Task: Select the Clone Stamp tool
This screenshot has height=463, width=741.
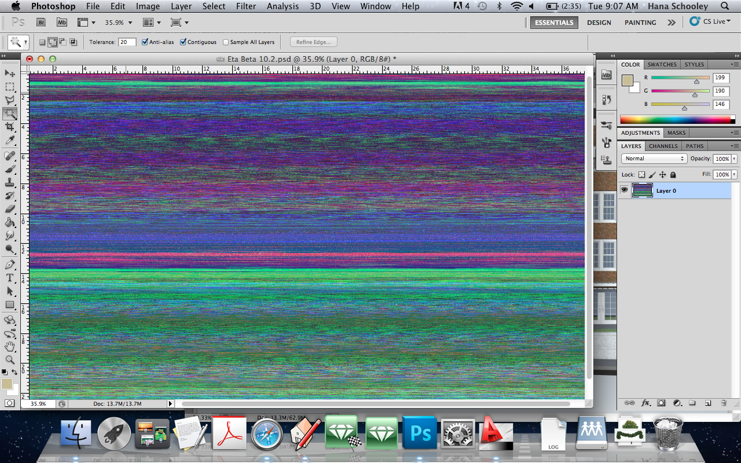Action: [10, 182]
